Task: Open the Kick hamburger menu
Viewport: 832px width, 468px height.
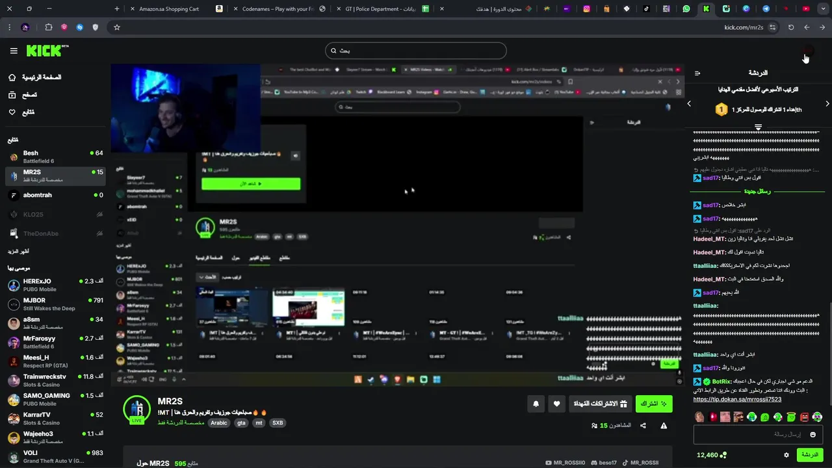Action: click(14, 51)
